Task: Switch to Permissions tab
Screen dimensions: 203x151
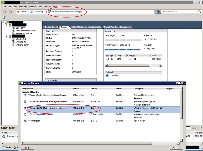Action: point(125,27)
